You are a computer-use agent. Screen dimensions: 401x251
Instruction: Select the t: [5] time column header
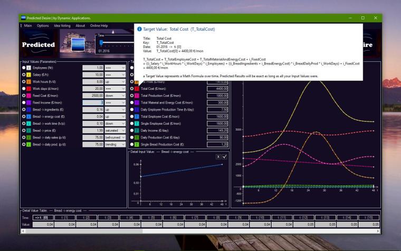[x=152, y=218]
